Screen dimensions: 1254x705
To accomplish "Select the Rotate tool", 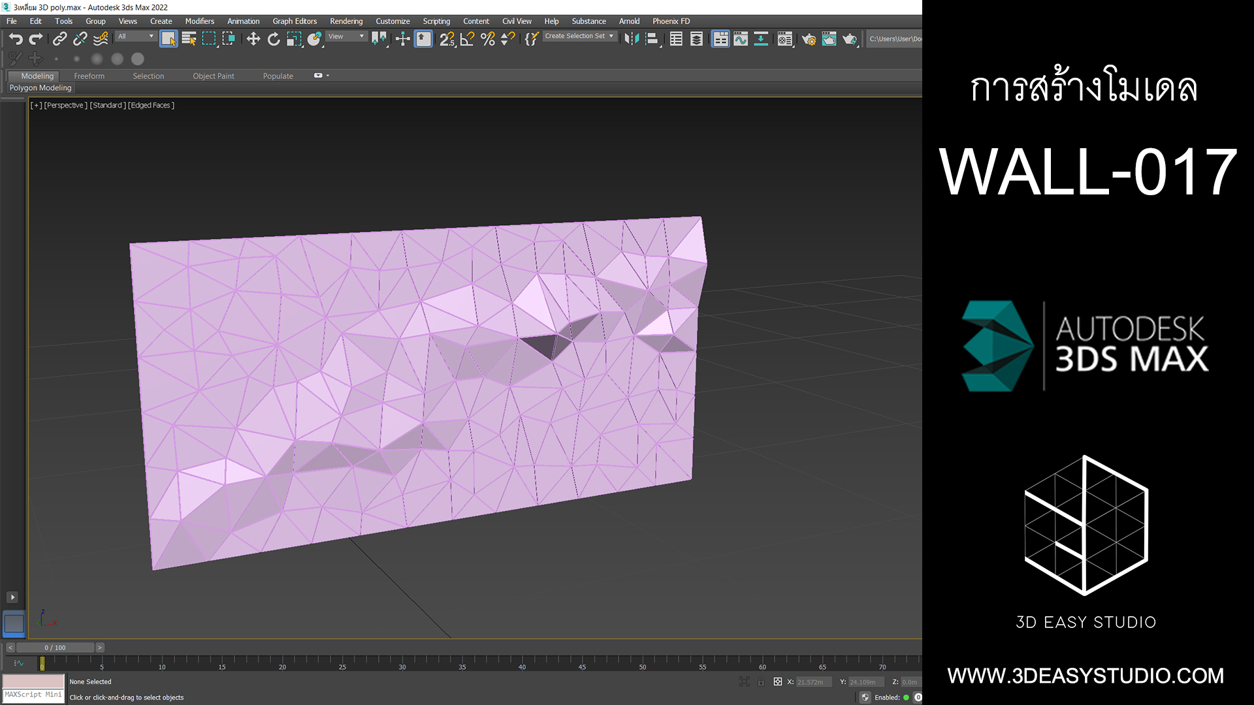I will click(x=274, y=39).
